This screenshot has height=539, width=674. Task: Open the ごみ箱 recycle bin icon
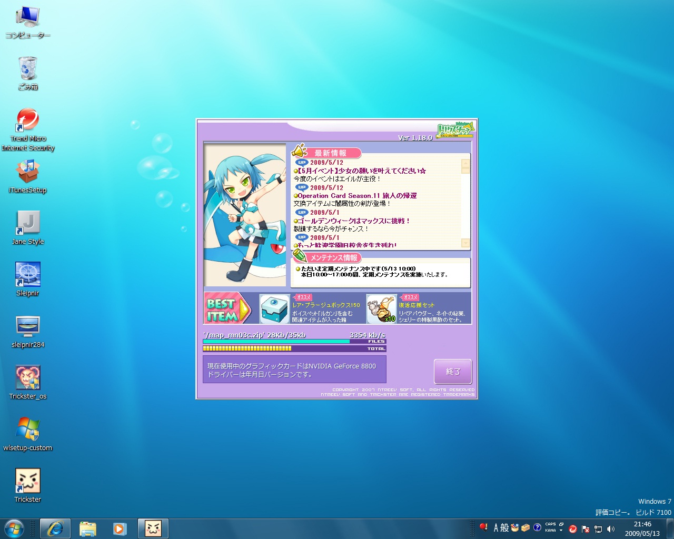(28, 74)
